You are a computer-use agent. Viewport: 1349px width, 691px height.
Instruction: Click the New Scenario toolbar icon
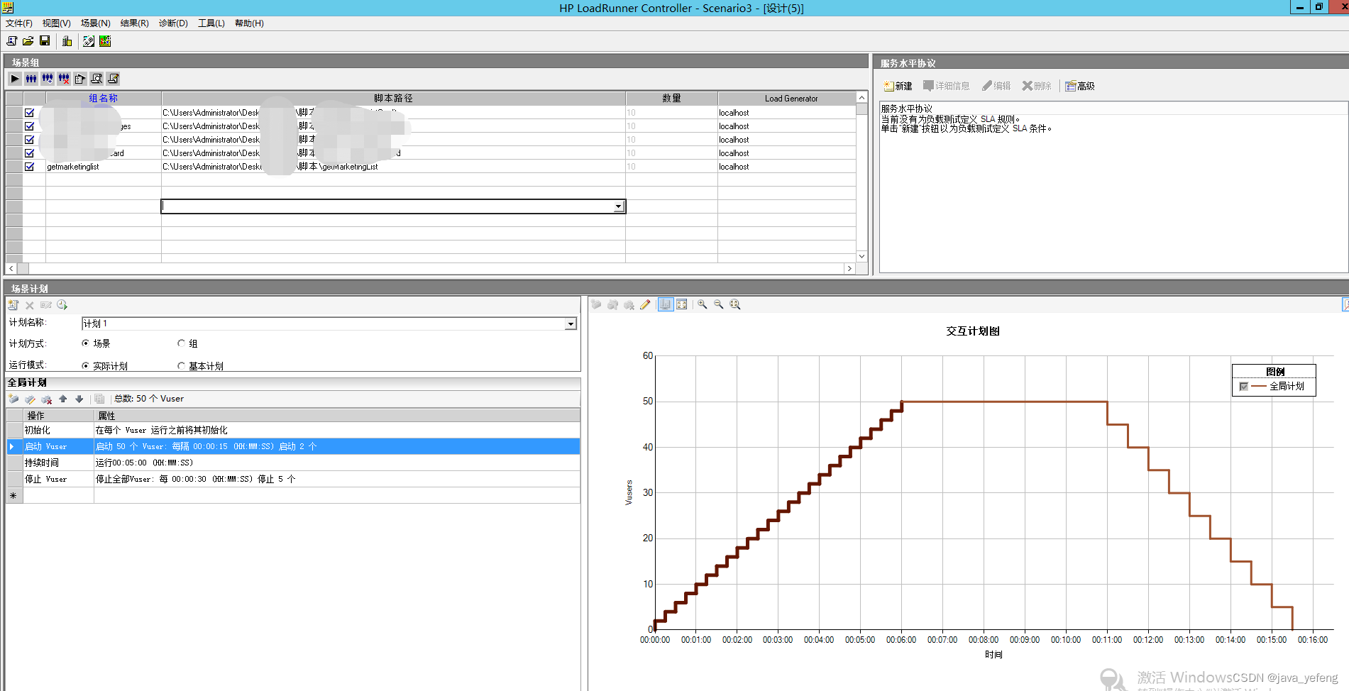[12, 41]
